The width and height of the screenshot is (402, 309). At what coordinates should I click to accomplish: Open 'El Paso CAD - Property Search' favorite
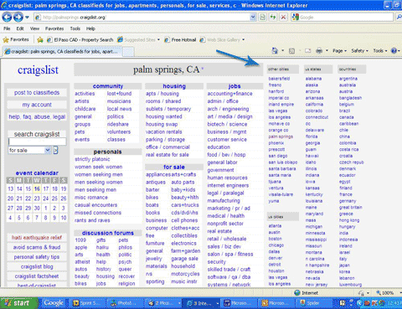pyautogui.click(x=80, y=39)
